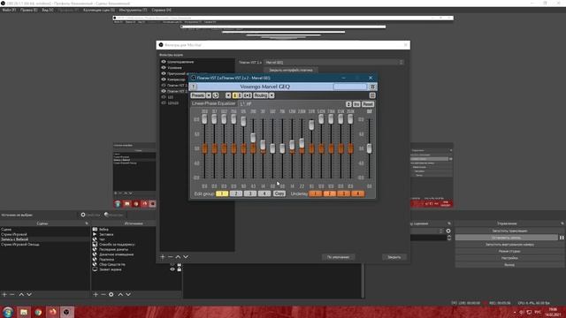Screen dimensions: 566x318
Task: Open File Explorer from the taskbar
Action: [24, 312]
